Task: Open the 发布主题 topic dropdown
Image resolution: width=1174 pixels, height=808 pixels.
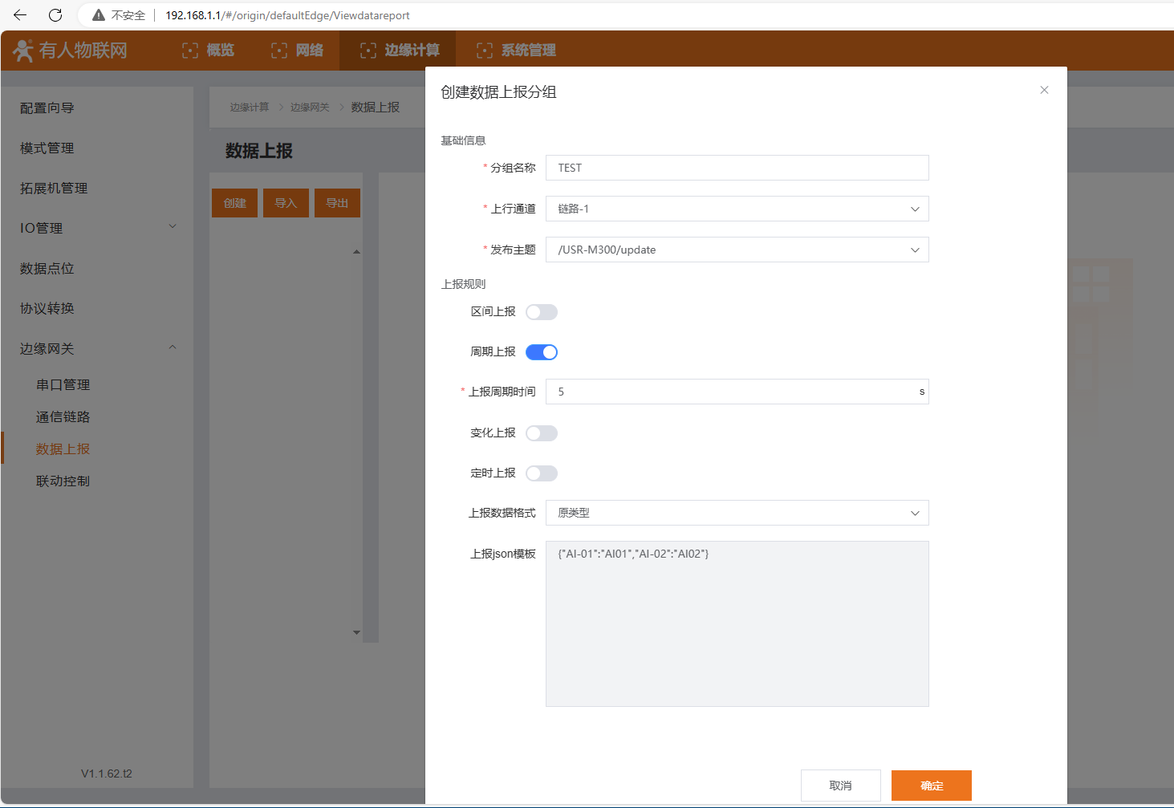Action: (737, 250)
